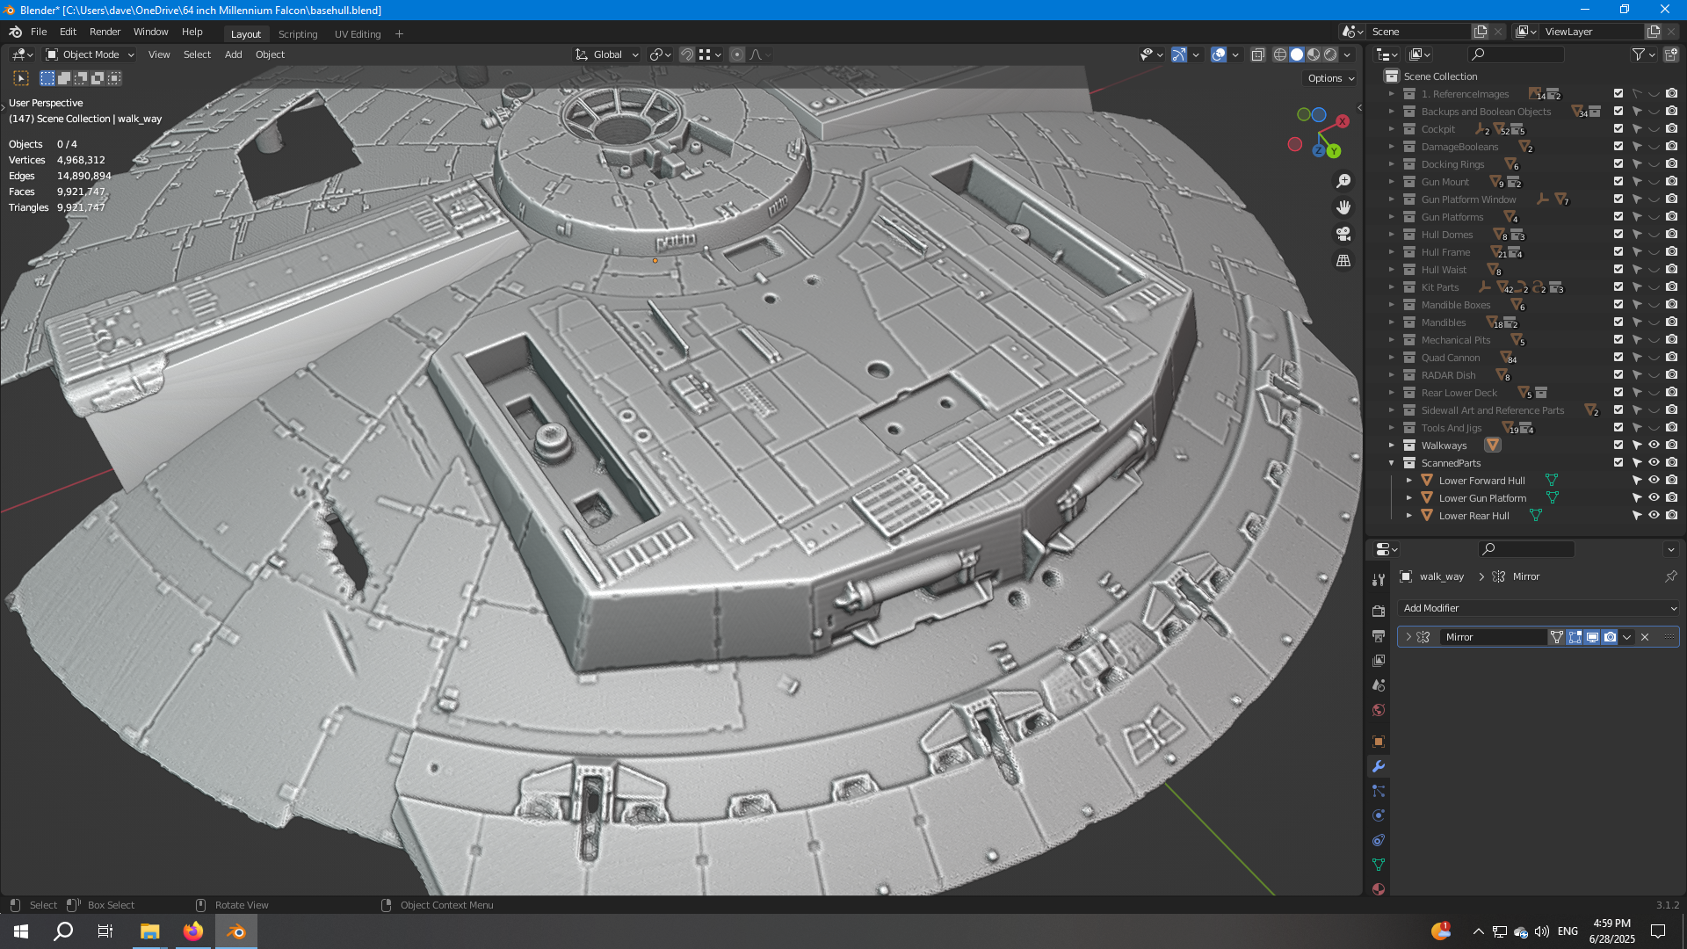Remove the Mirror modifier
Viewport: 1687px width, 949px height.
1645,637
